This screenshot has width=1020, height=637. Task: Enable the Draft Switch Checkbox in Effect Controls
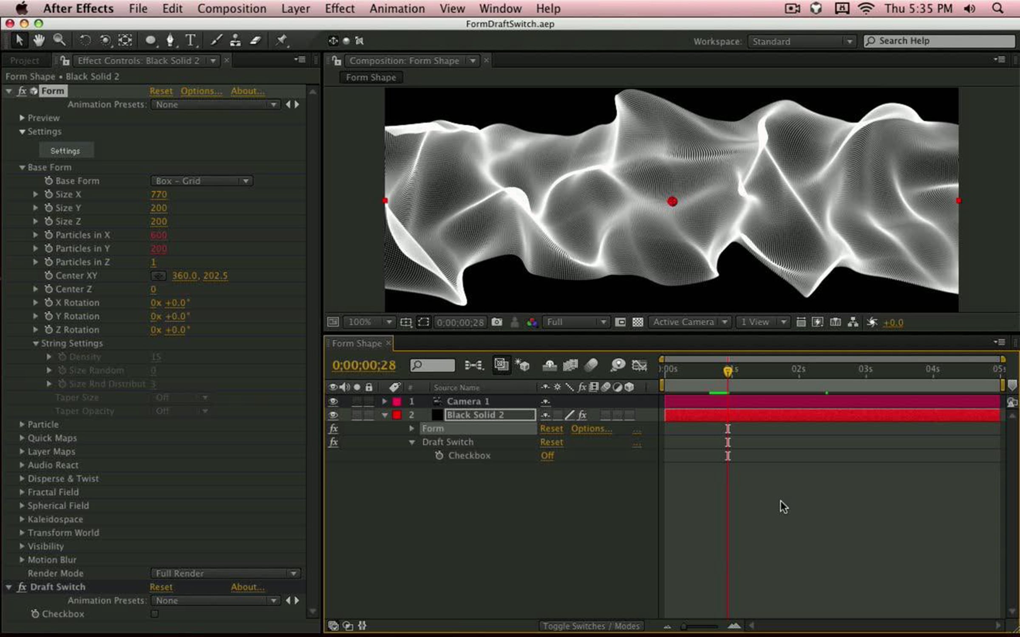pyautogui.click(x=154, y=614)
